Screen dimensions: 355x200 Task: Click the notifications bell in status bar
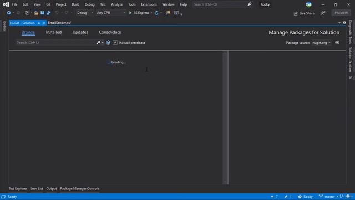tap(348, 196)
